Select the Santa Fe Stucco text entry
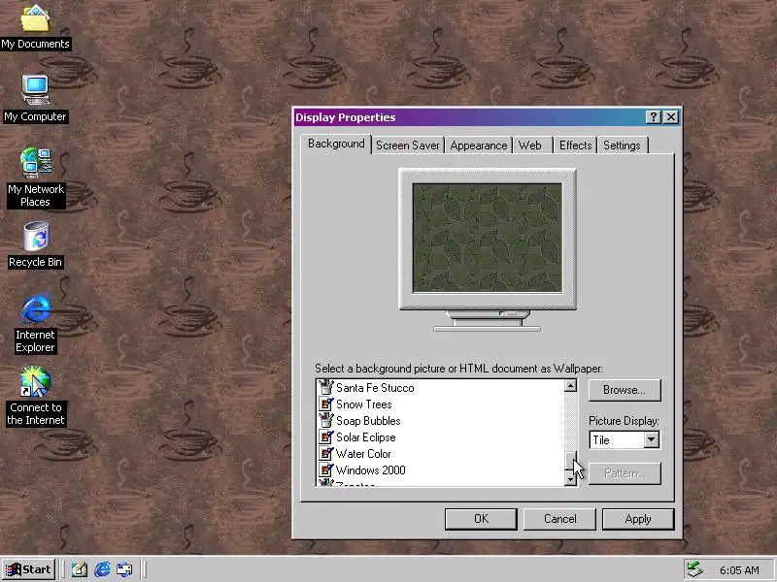The image size is (777, 582). tap(375, 387)
